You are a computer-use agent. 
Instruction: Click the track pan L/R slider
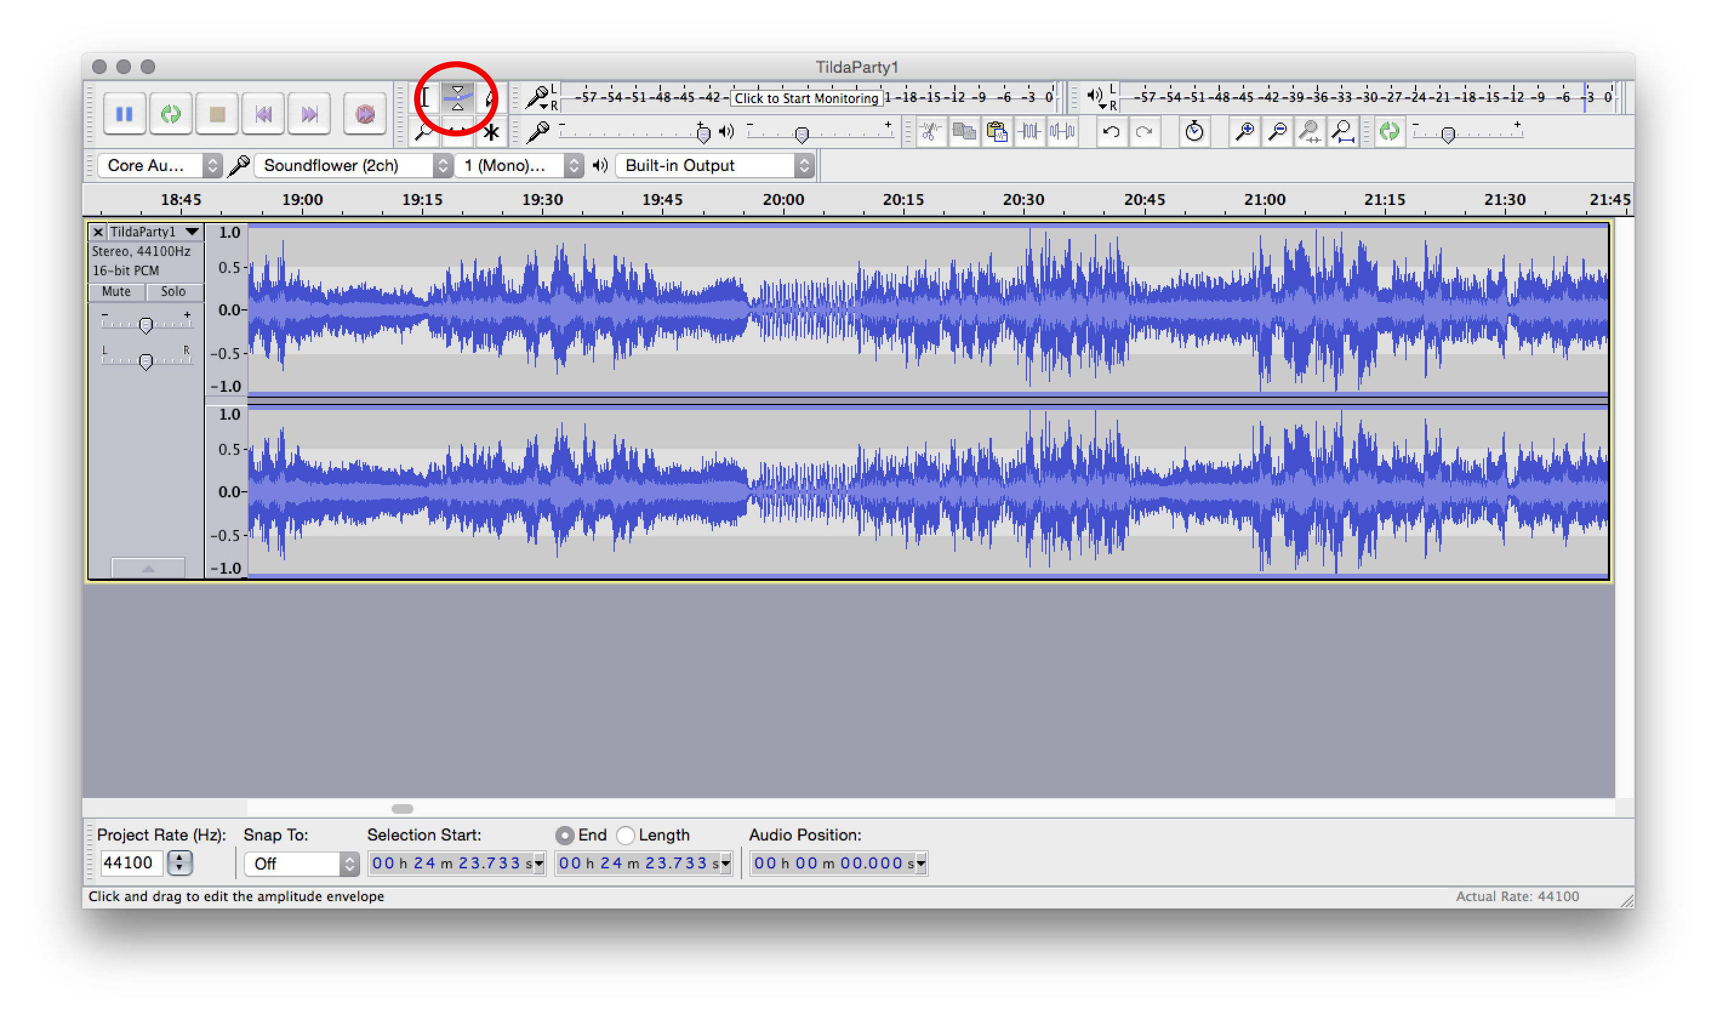146,360
